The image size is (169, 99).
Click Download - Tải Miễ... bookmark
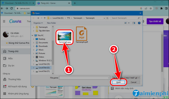click(11, 13)
